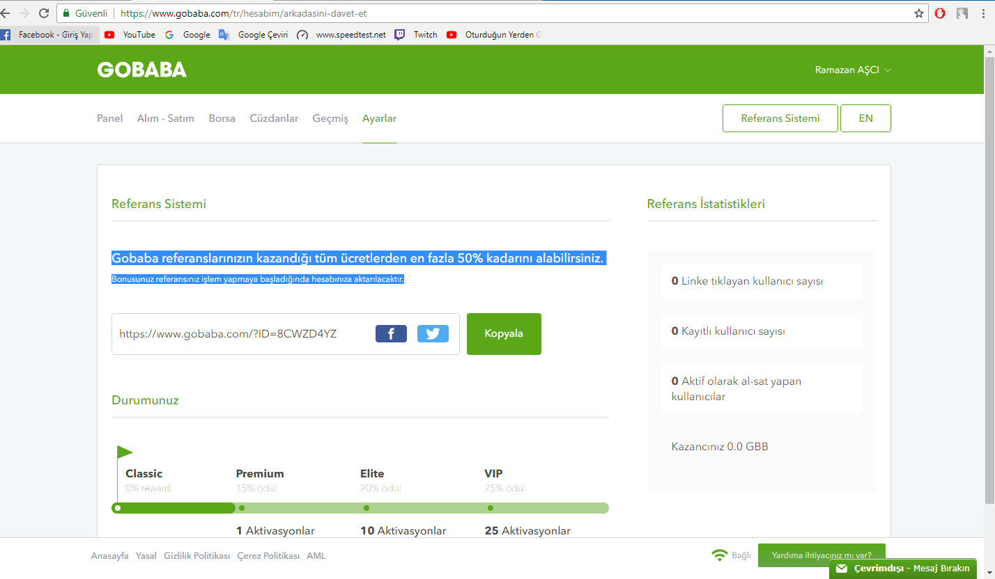This screenshot has height=579, width=995.
Task: Click the Referans İstatistikleri heading
Action: click(706, 204)
